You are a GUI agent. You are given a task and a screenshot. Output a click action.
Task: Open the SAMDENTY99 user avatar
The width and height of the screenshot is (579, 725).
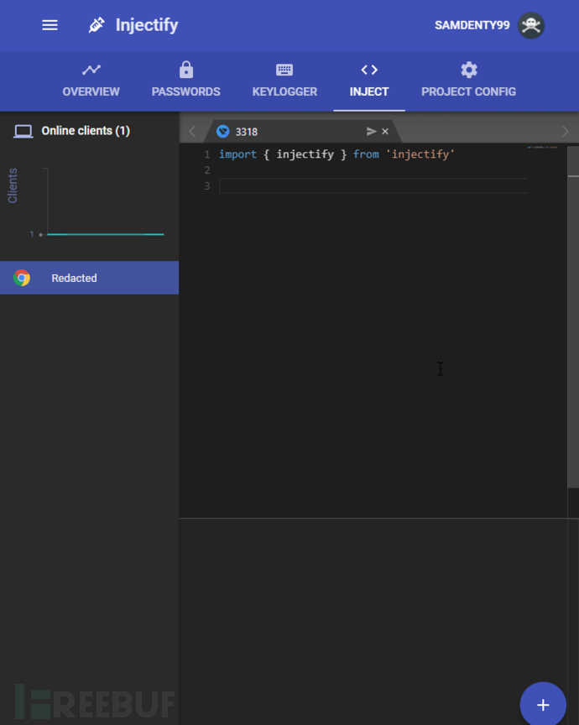[530, 25]
